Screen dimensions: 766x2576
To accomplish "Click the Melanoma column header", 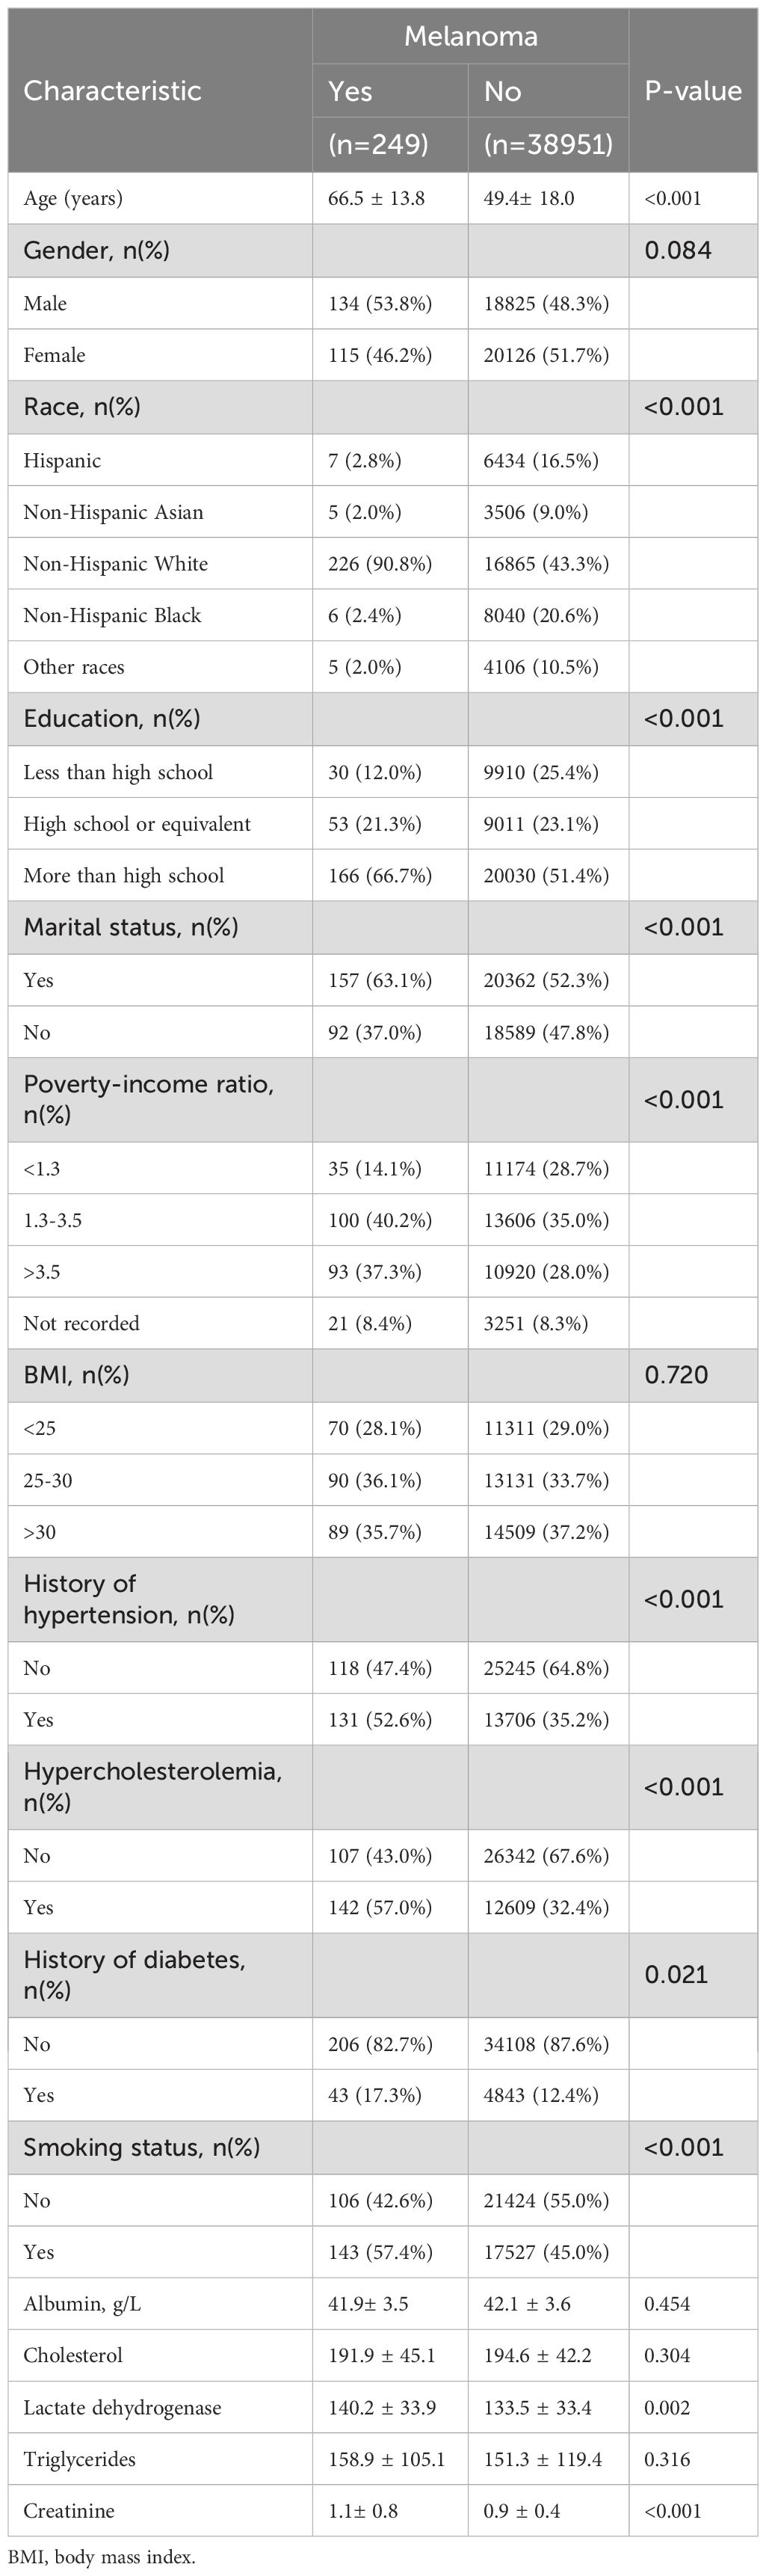I will pos(470,37).
